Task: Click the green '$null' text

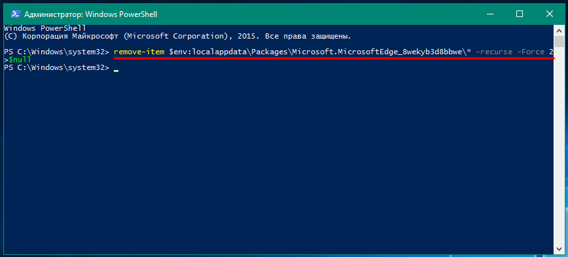Action: pyautogui.click(x=20, y=60)
